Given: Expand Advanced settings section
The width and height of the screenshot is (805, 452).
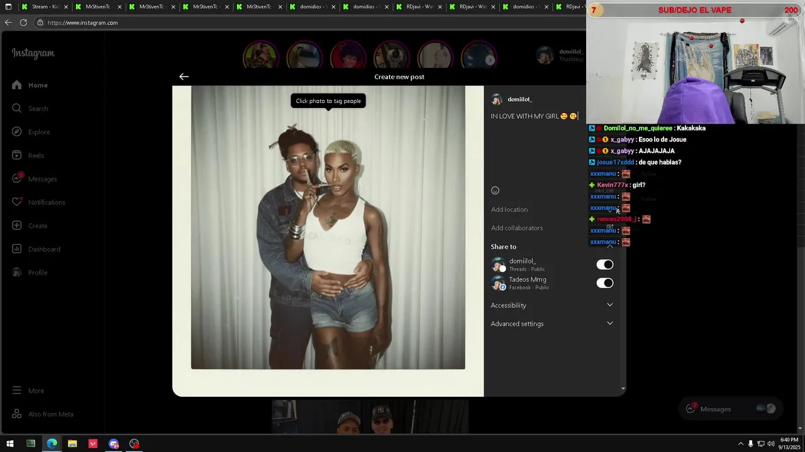Looking at the screenshot, I should coord(552,324).
